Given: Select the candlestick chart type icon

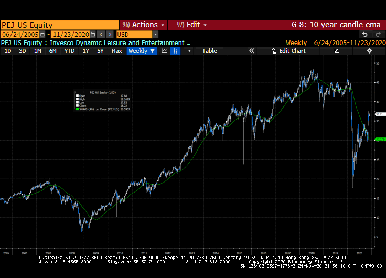Looking at the screenshot, I should [175, 51].
